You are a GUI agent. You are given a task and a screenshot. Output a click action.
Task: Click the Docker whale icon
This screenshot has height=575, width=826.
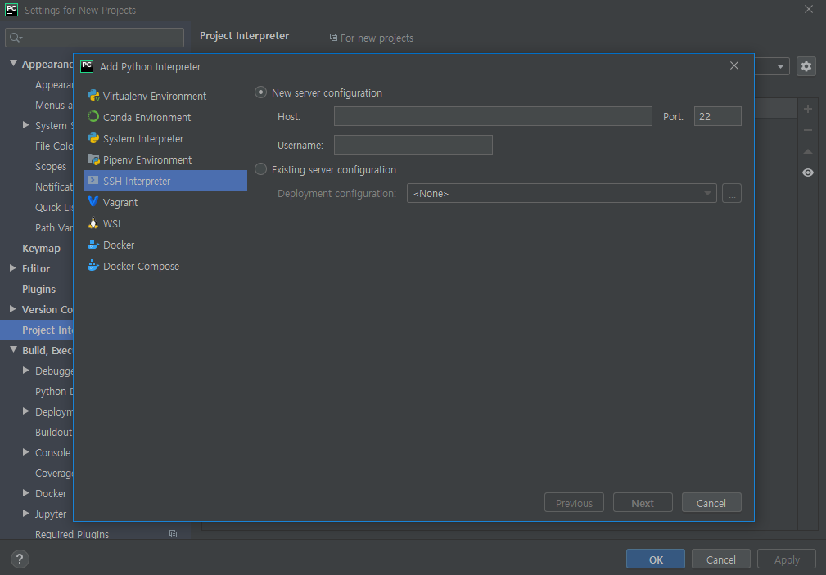(x=93, y=245)
